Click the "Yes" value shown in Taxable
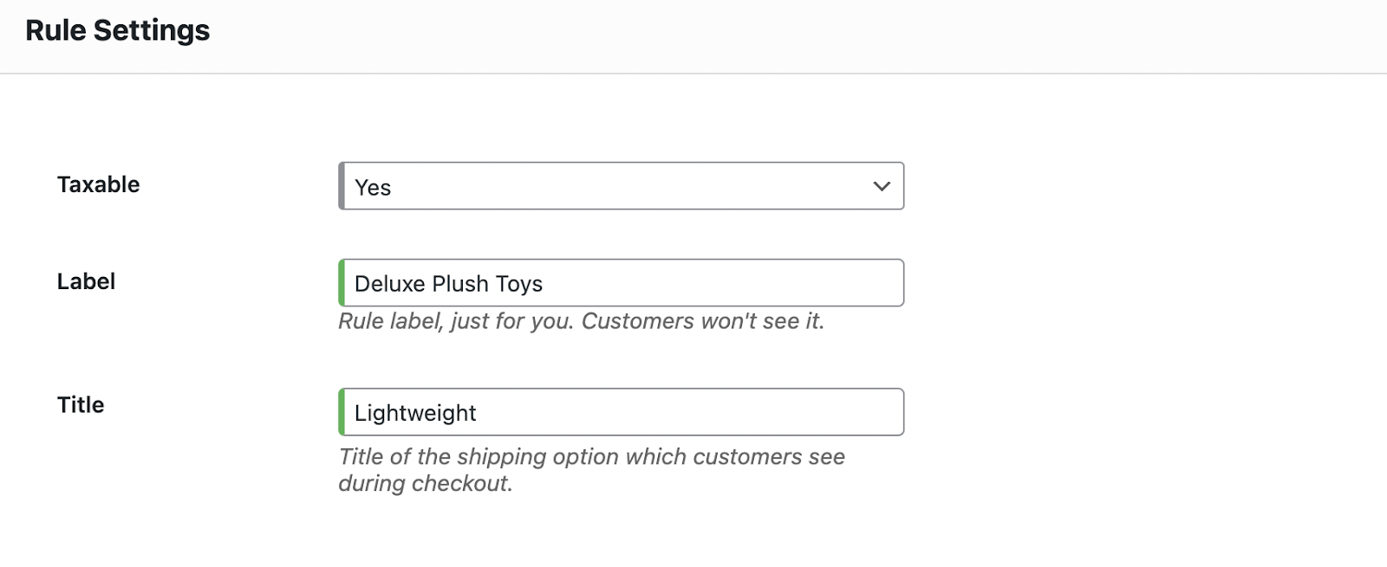The height and width of the screenshot is (567, 1387). click(x=373, y=187)
